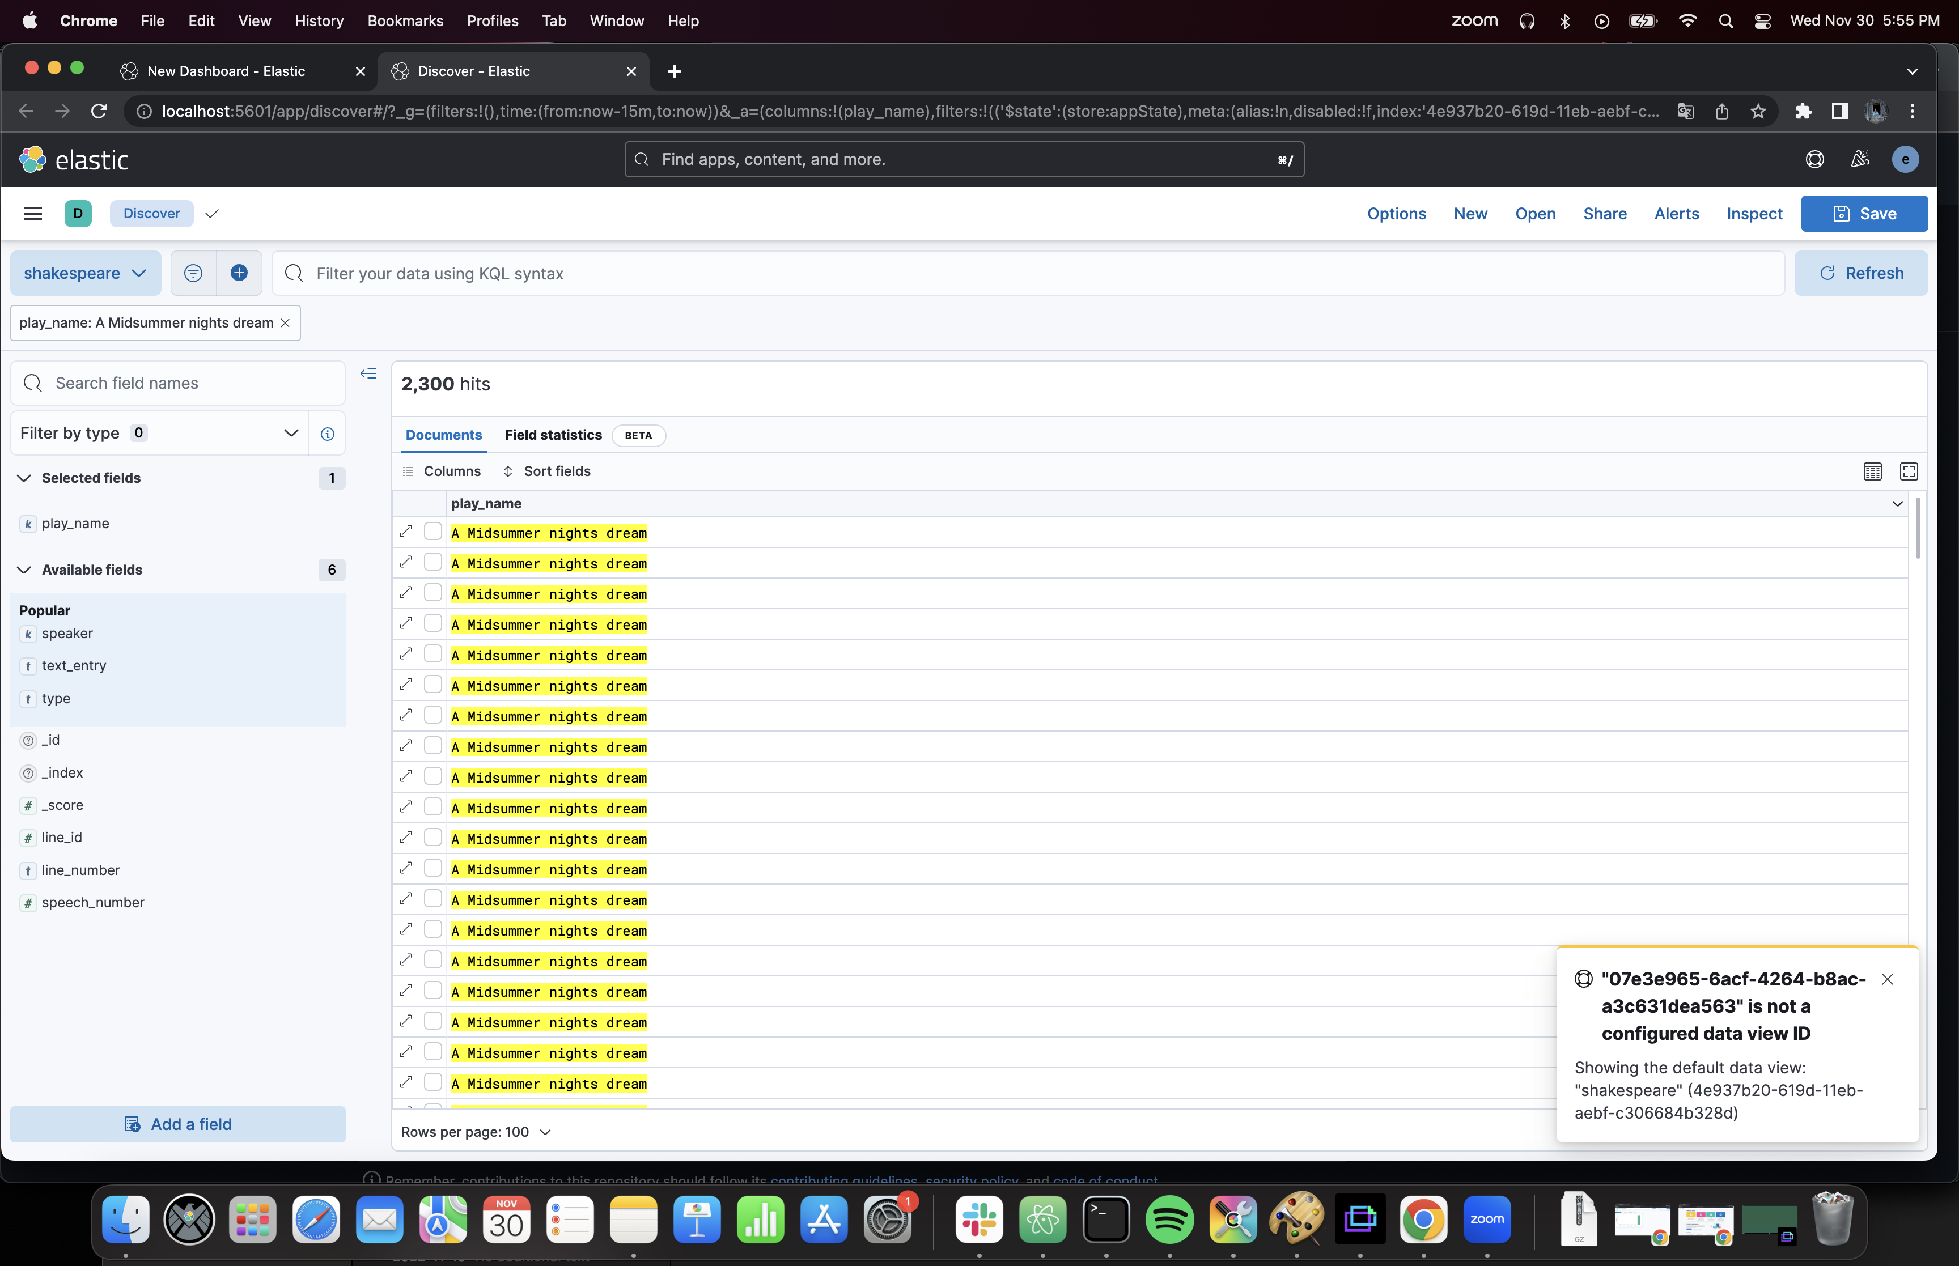Open the Rows per page dropdown

[x=475, y=1132]
